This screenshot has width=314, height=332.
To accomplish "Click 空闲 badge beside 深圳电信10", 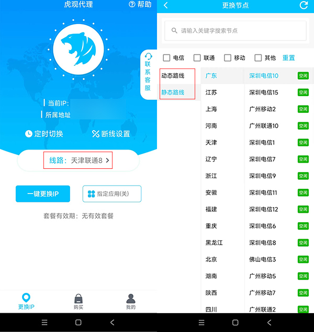I will click(303, 76).
